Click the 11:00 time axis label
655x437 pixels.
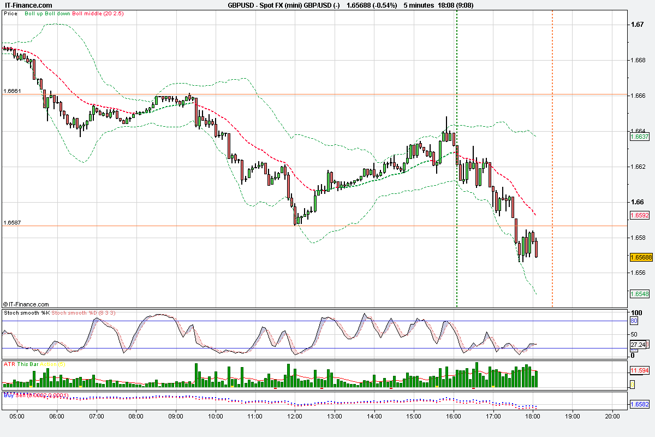(255, 416)
